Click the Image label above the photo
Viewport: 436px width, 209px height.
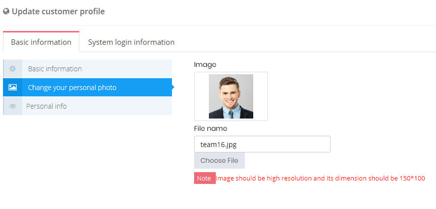pyautogui.click(x=205, y=65)
